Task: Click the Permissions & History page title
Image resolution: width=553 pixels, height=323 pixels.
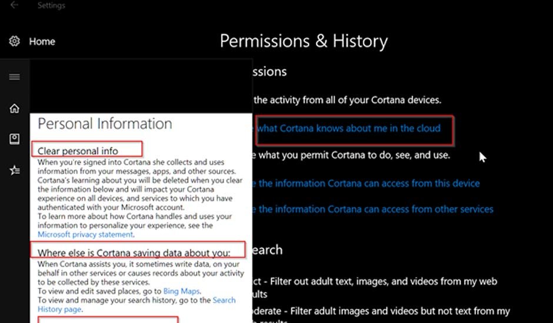Action: tap(304, 41)
